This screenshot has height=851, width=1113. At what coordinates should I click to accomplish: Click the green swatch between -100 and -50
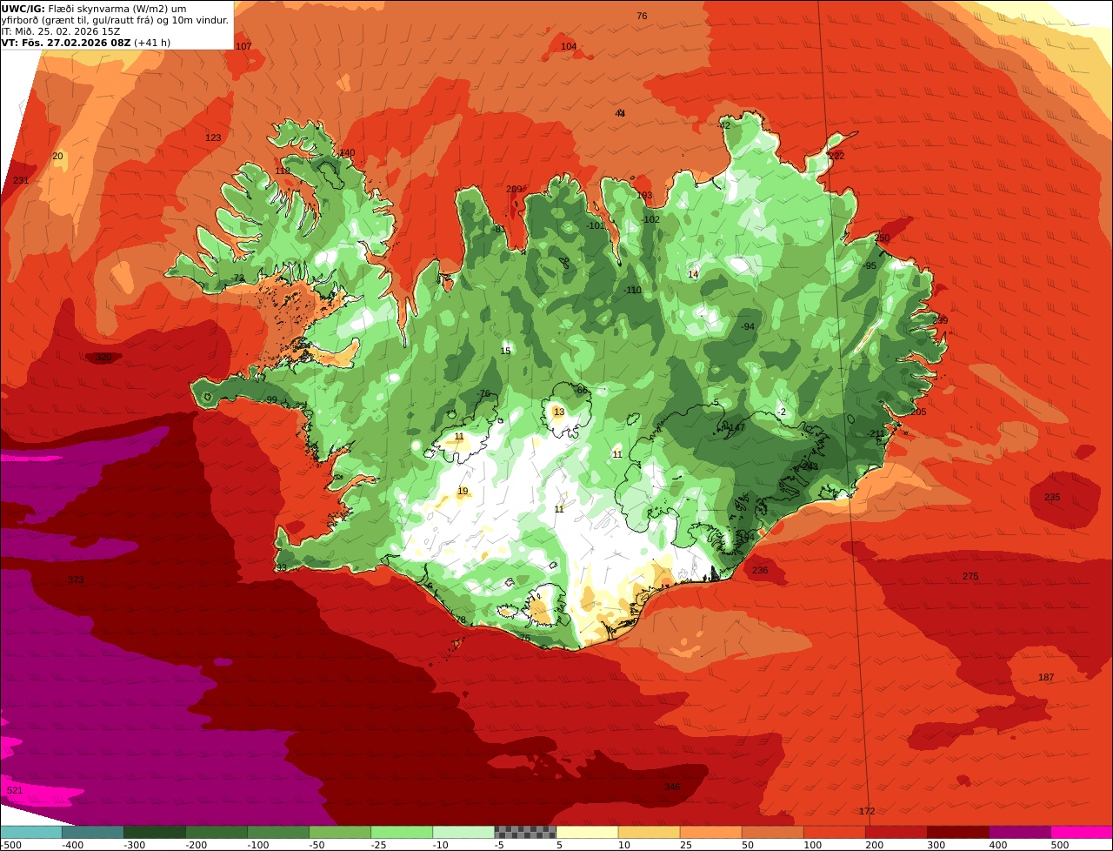pyautogui.click(x=277, y=832)
